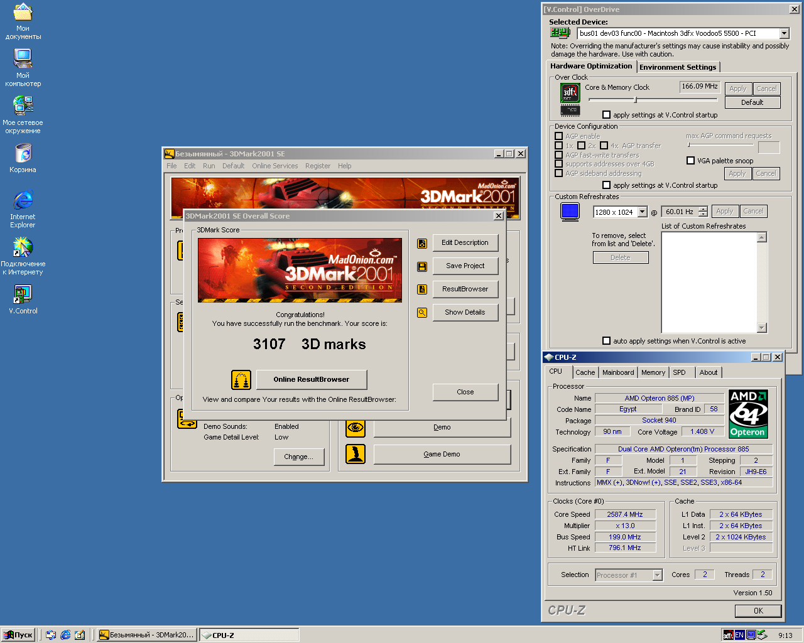Click the eye icon beside Demo button
This screenshot has height=643, width=804.
click(x=356, y=428)
